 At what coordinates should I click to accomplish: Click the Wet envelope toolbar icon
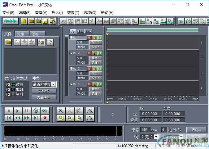[x=195, y=21]
